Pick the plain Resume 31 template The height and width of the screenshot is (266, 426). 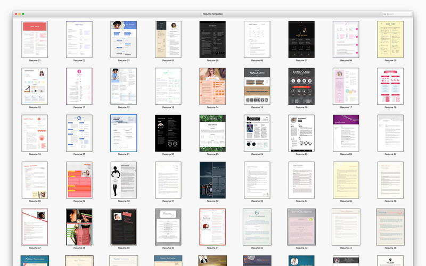(x=168, y=180)
